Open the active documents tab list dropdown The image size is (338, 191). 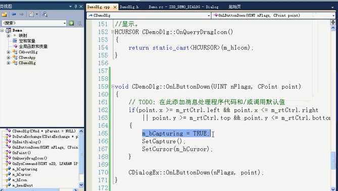[332, 8]
